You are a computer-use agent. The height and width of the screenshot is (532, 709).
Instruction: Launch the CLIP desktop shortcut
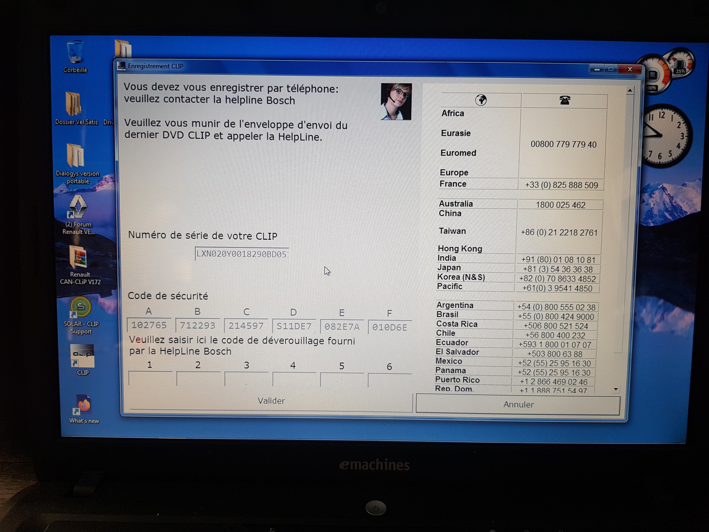pyautogui.click(x=82, y=356)
